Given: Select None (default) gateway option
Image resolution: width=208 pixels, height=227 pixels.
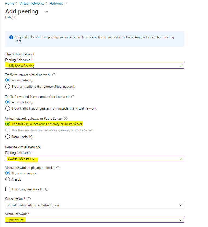Looking at the screenshot, I should [x=8, y=137].
